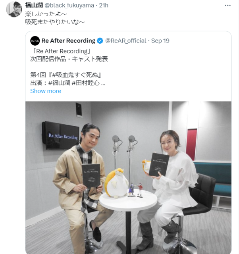The image size is (239, 254).
Task: Open the three-dot more options menu
Action: click(227, 6)
